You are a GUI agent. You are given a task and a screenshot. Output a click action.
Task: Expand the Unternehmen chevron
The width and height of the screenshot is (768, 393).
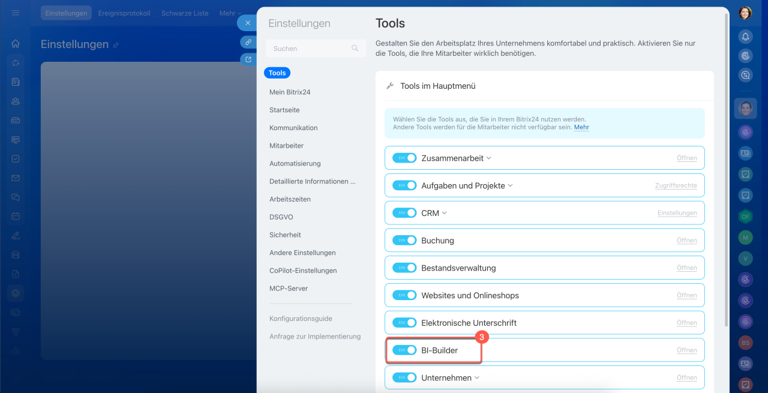point(477,378)
